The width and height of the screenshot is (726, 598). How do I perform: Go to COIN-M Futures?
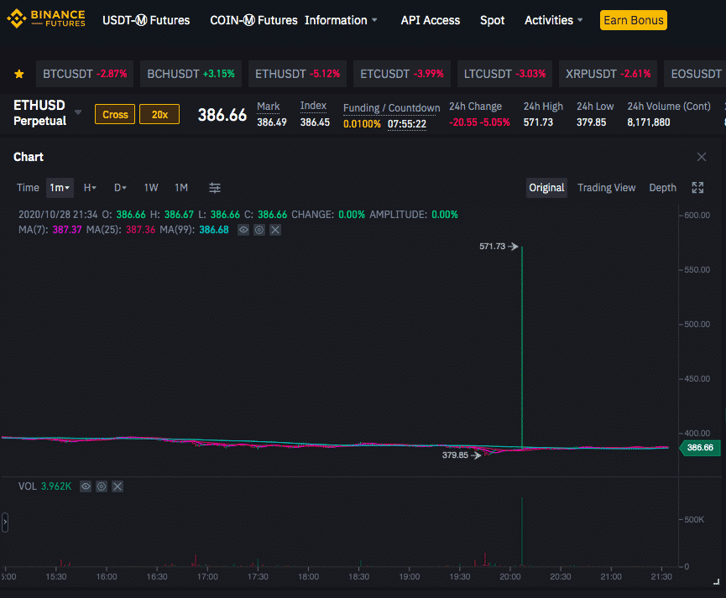click(x=253, y=20)
